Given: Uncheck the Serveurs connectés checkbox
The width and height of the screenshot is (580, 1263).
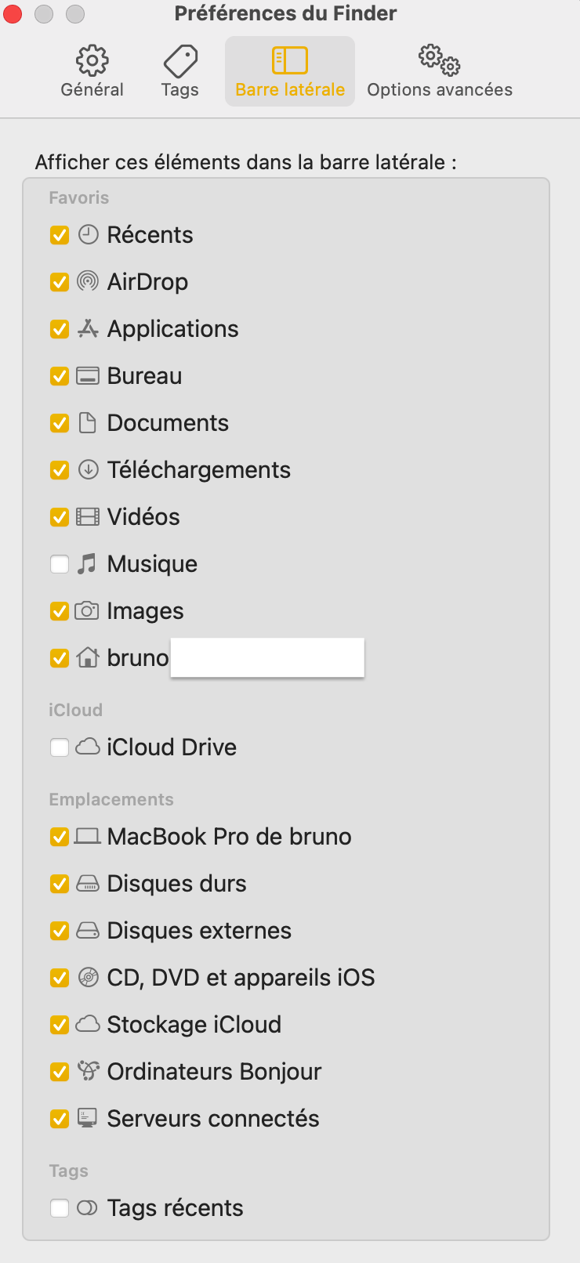Looking at the screenshot, I should 60,1119.
